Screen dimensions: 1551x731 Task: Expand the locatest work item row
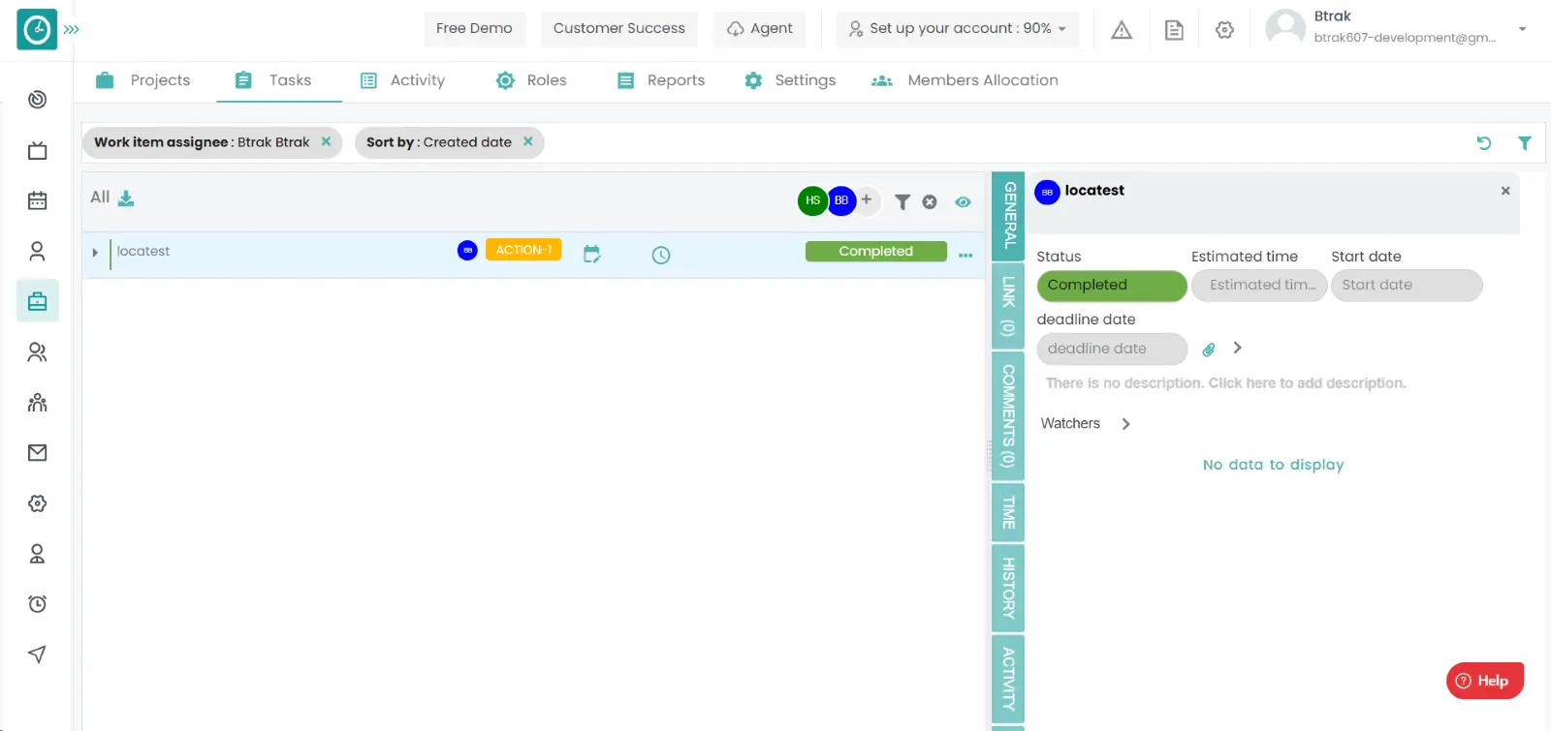[x=95, y=253]
